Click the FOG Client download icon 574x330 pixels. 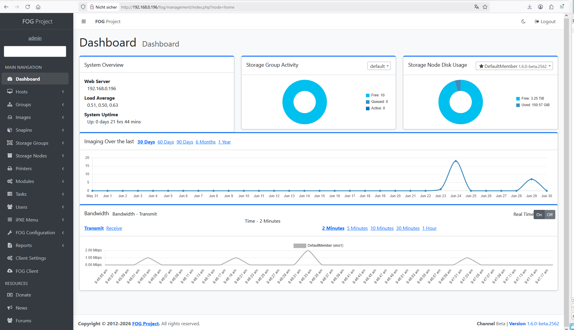10,271
